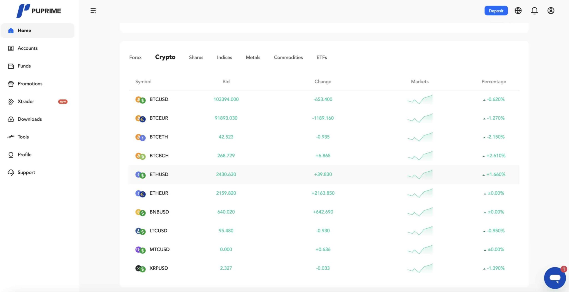The image size is (569, 292).
Task: Select the Commodities tab
Action: coord(288,58)
